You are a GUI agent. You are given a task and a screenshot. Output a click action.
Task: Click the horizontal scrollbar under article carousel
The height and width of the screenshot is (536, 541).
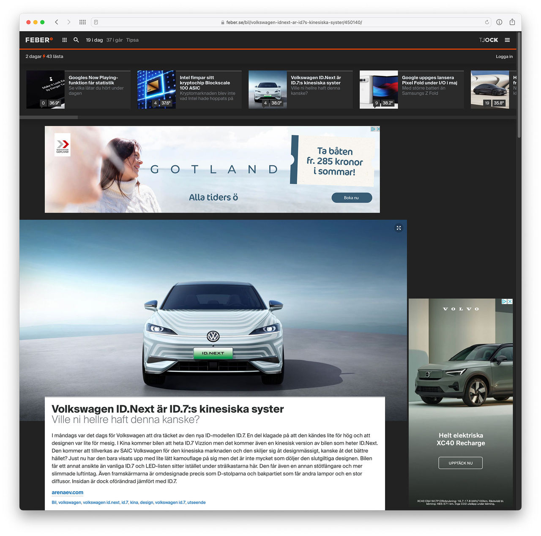point(49,118)
